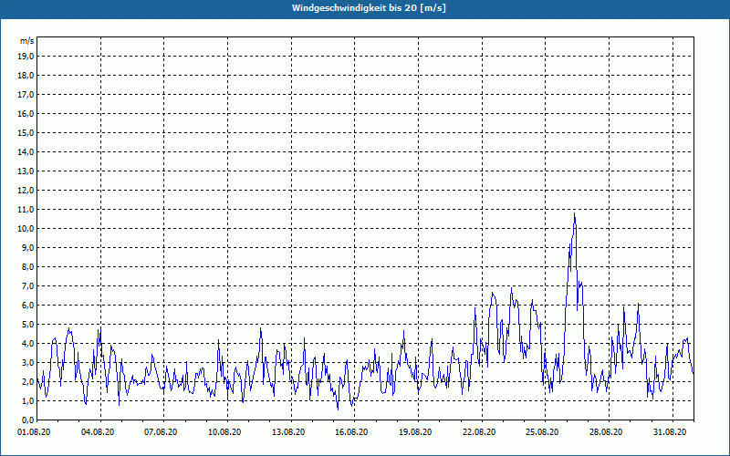Viewport: 730px width, 456px height.
Task: Click the 2,0 y-axis label
Action: click(27, 382)
